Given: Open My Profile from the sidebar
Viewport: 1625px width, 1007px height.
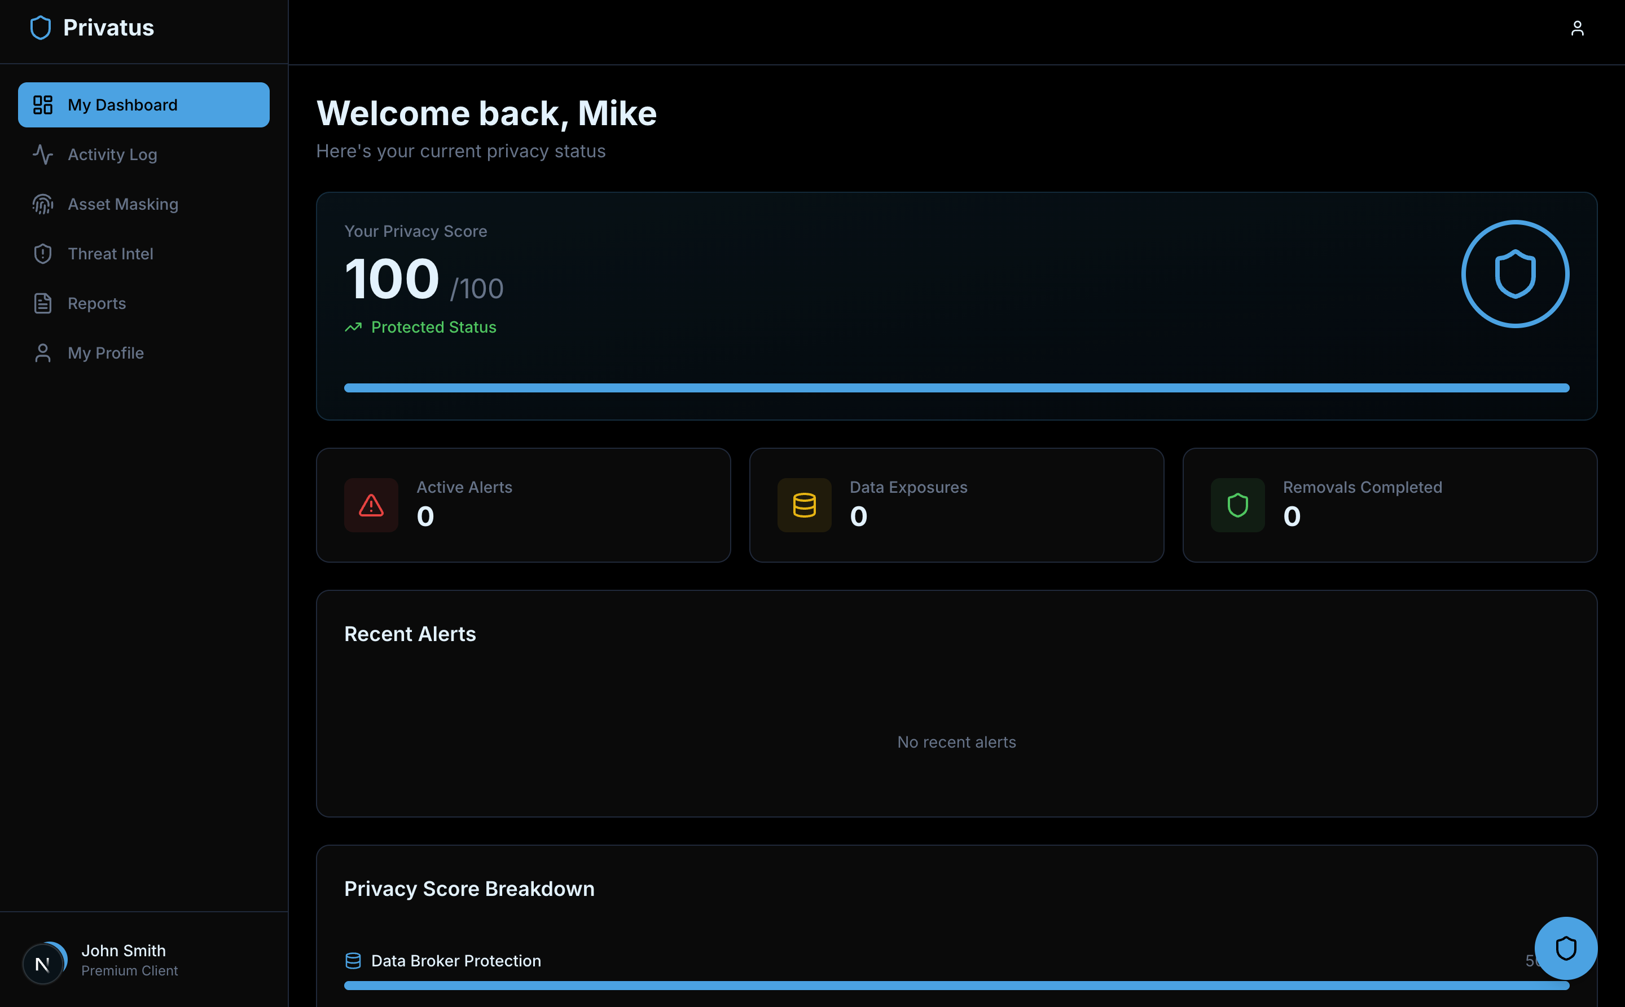Looking at the screenshot, I should tap(106, 353).
